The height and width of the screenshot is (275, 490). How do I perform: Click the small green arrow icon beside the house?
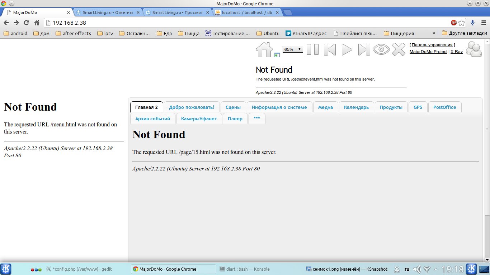tap(277, 55)
